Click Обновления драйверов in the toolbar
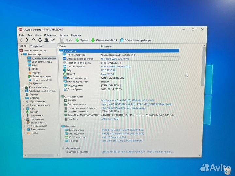Viewport: 235px width, 176px height. pos(136,40)
